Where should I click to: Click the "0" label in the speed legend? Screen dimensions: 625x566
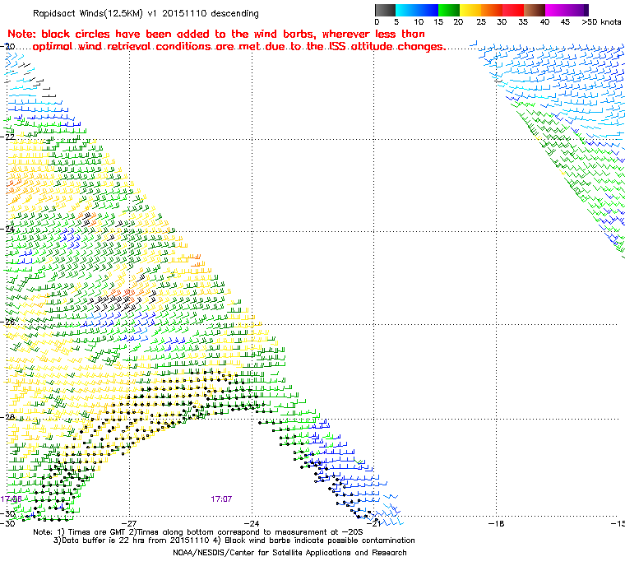click(377, 22)
